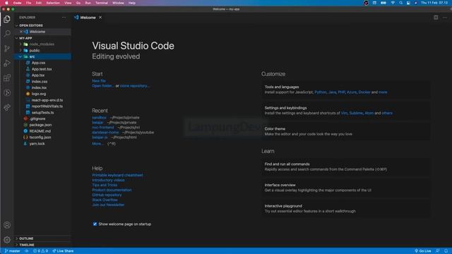Open the Color theme customization
The width and height of the screenshot is (452, 254).
pos(346,131)
